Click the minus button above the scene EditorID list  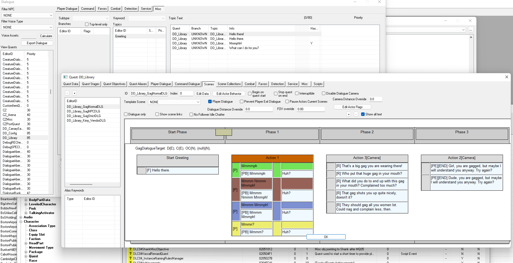coord(67,93)
